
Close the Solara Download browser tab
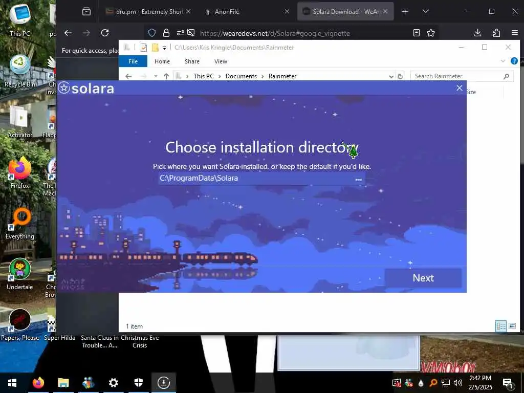[385, 11]
